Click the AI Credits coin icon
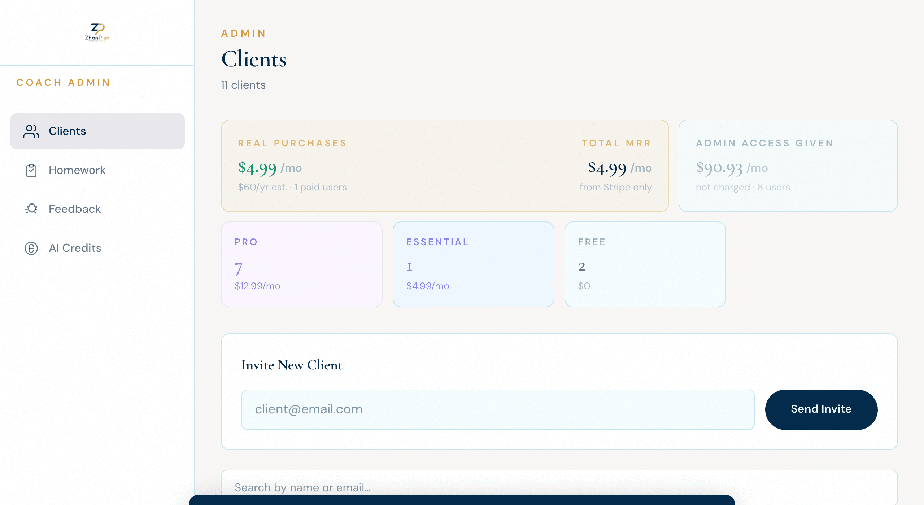Screen dimensions: 924x505 (x=31, y=248)
